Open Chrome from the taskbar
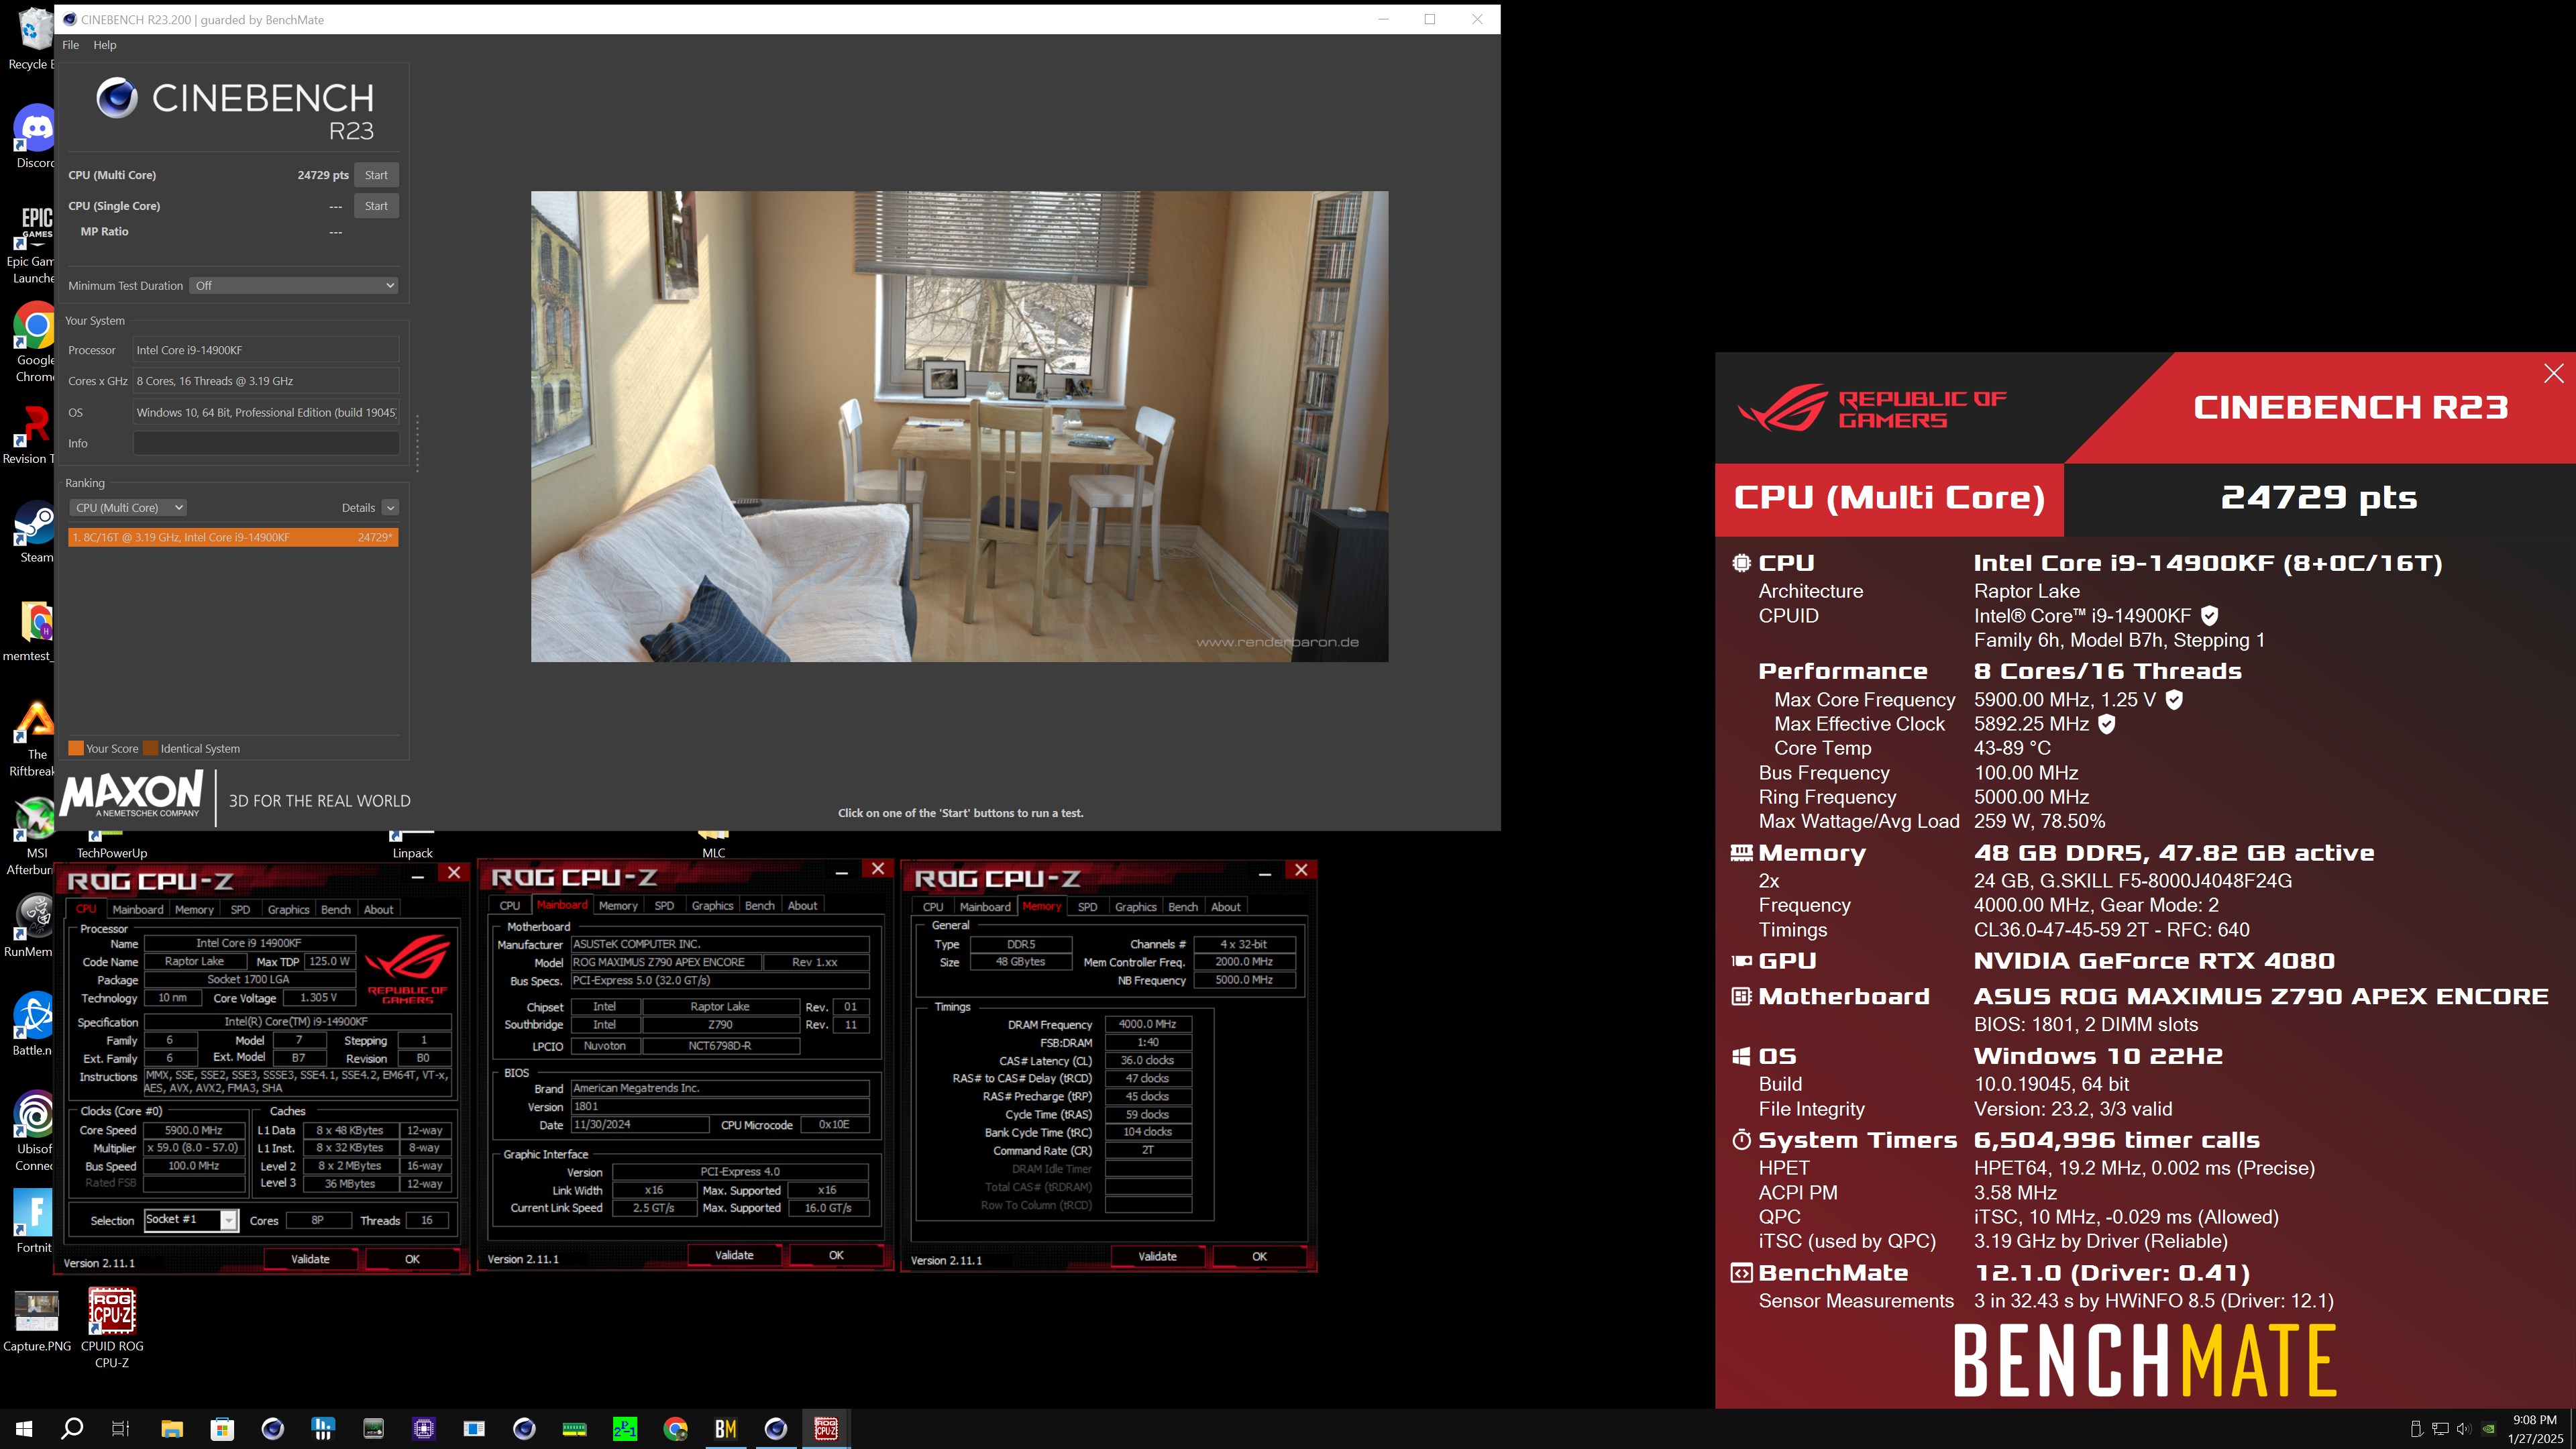This screenshot has width=2576, height=1449. tap(675, 1429)
